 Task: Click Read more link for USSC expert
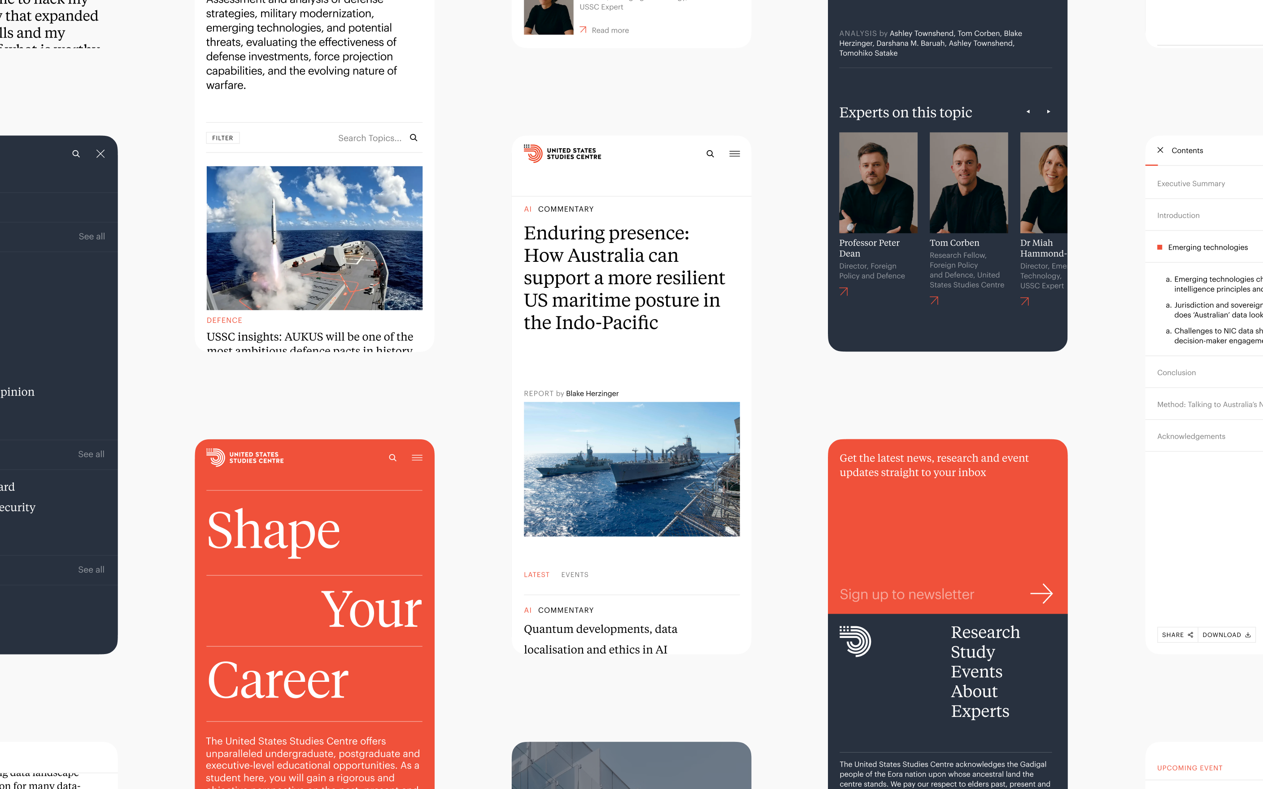(604, 30)
